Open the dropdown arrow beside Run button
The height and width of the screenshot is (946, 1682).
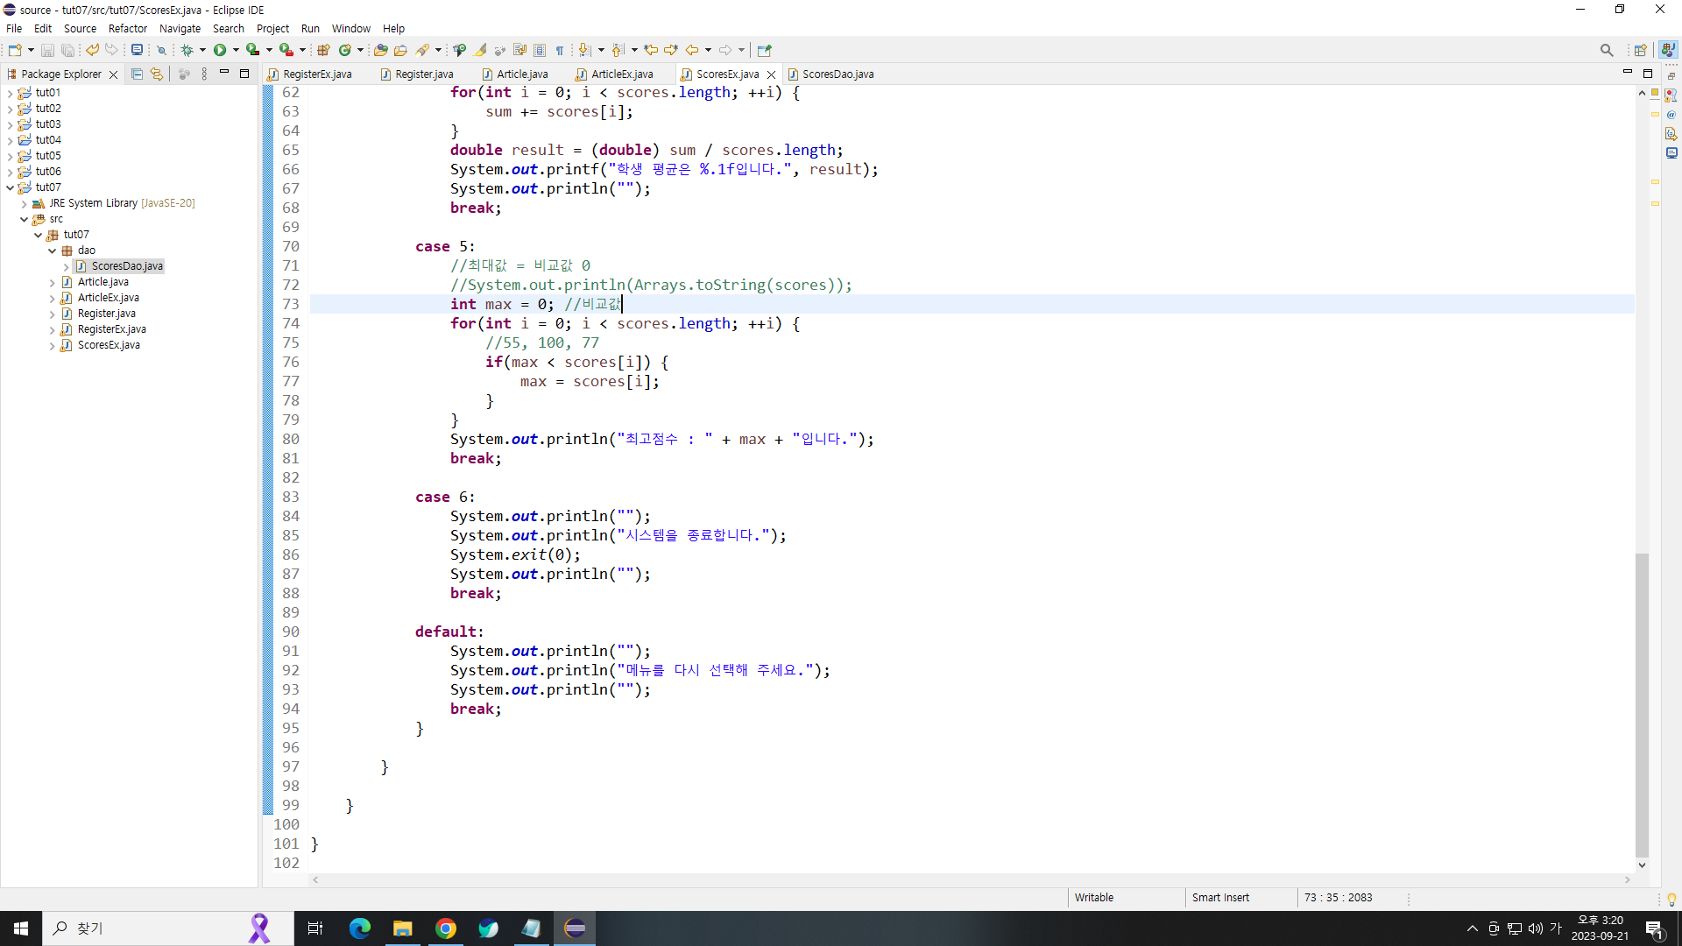[236, 50]
